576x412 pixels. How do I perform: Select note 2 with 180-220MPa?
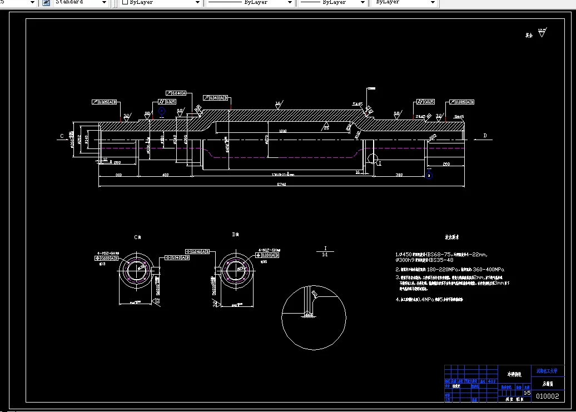(x=450, y=270)
